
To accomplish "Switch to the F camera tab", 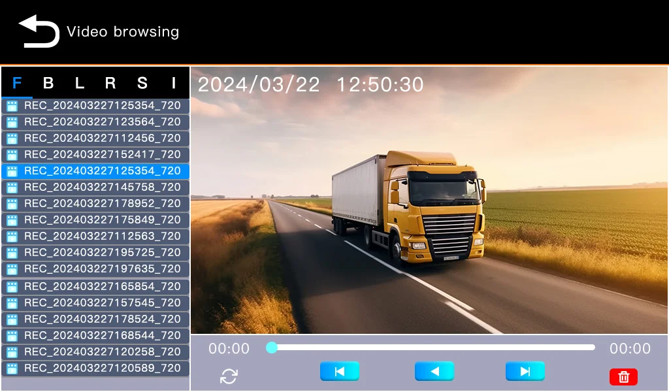I will pos(16,83).
